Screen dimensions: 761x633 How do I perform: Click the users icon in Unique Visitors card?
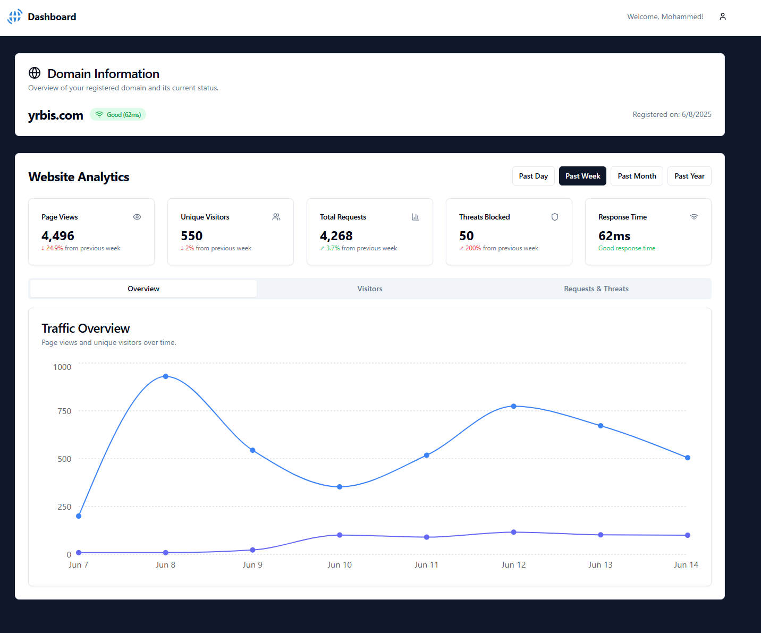(276, 217)
